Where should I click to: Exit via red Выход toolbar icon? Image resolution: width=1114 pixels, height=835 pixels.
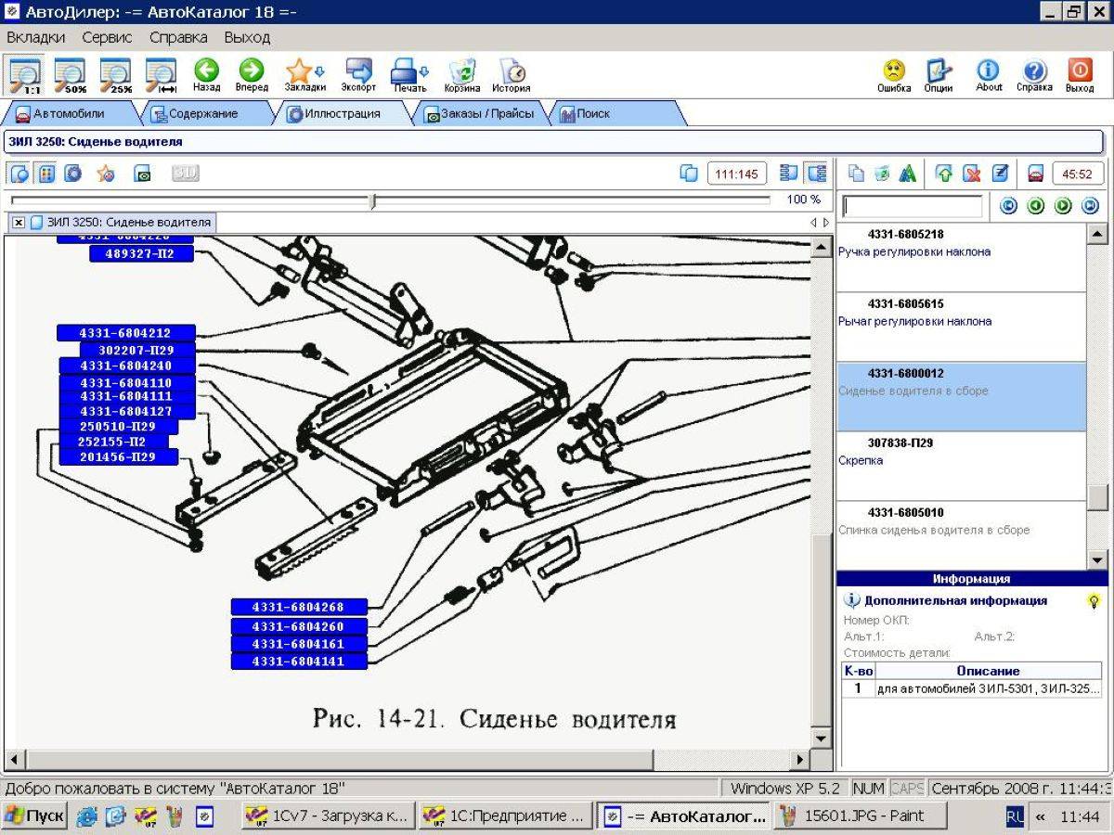coord(1080,74)
